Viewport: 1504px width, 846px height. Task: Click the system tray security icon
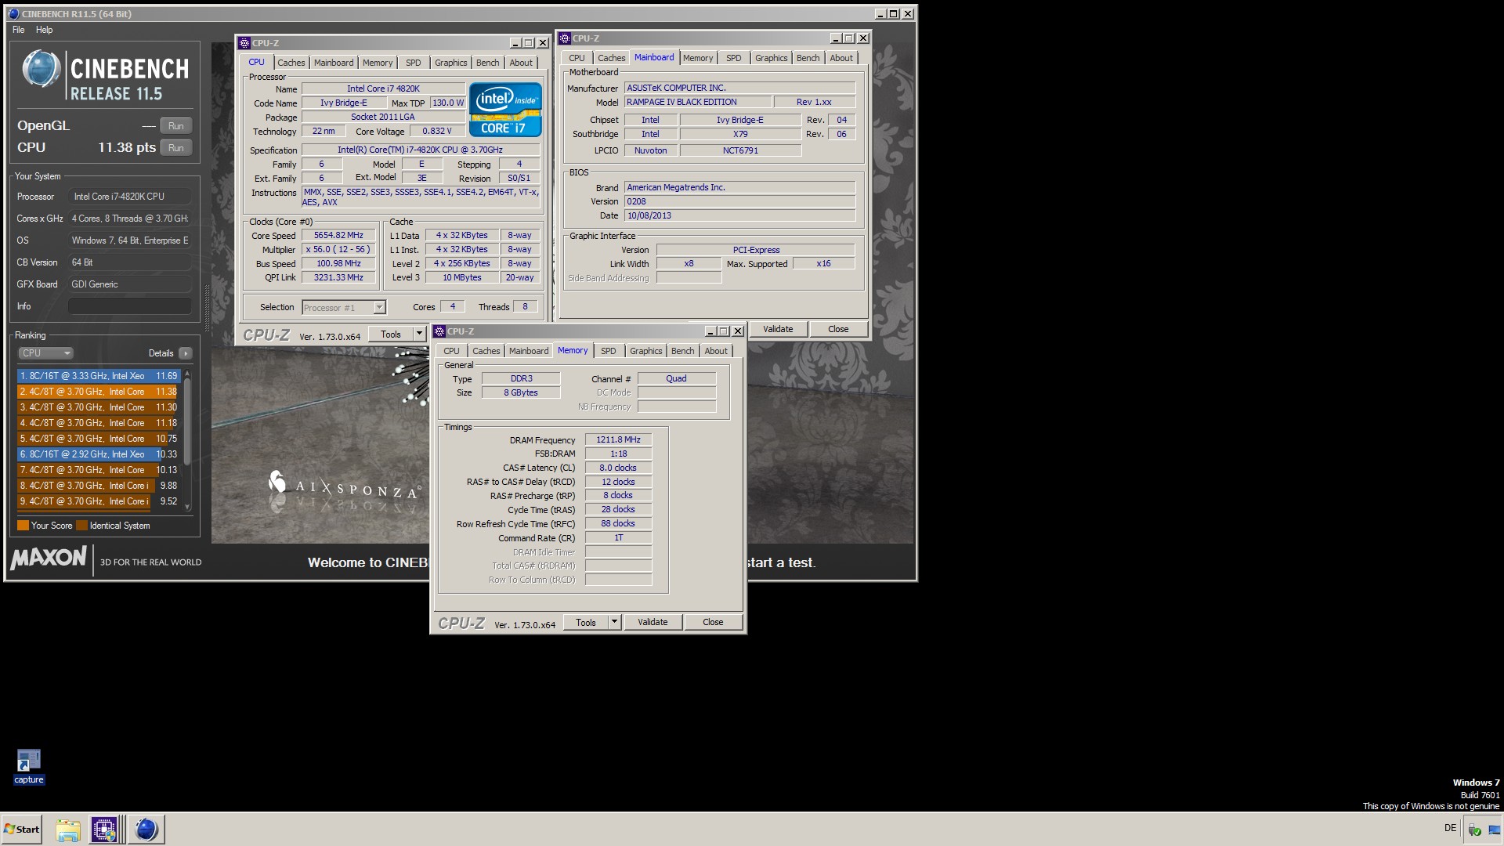1474,830
